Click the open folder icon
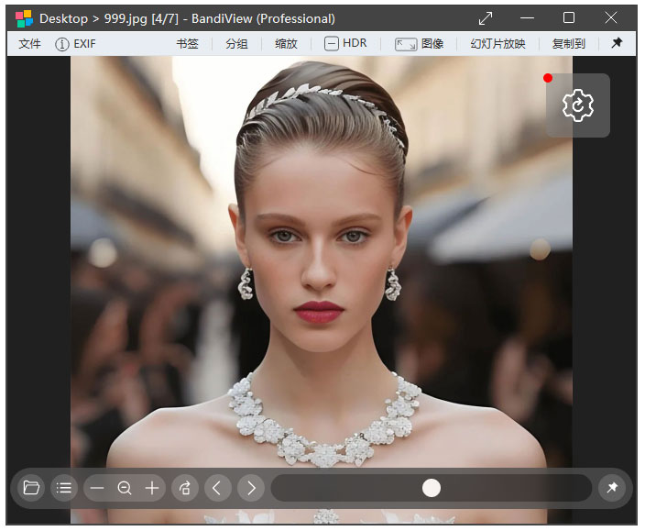The width and height of the screenshot is (645, 531). (31, 488)
